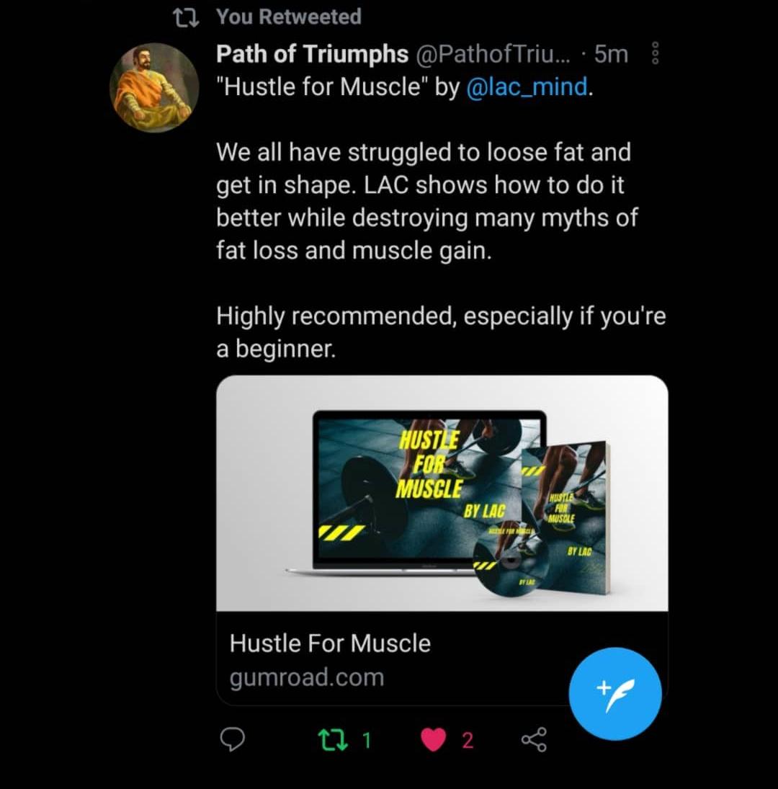The image size is (778, 789).
Task: Undo retweet using the green retweet icon
Action: pyautogui.click(x=333, y=740)
